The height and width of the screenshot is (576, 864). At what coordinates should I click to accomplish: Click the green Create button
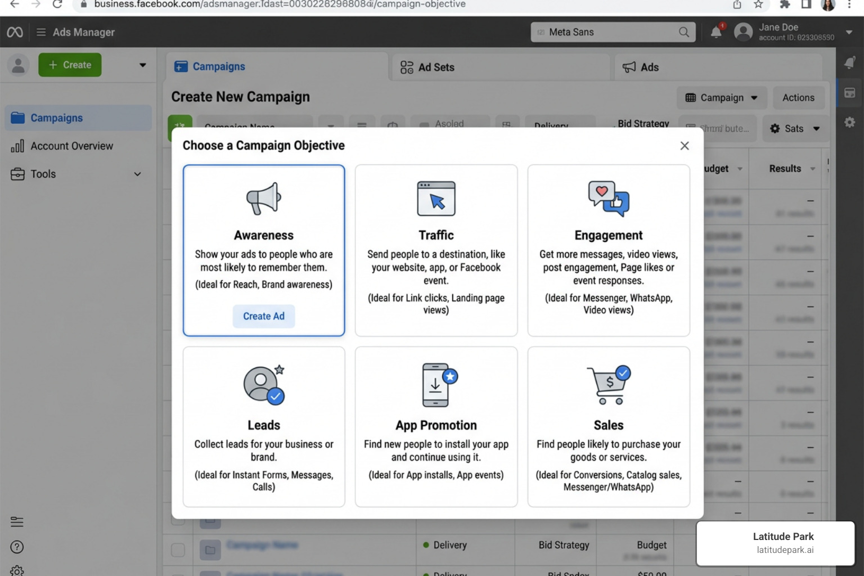coord(70,65)
